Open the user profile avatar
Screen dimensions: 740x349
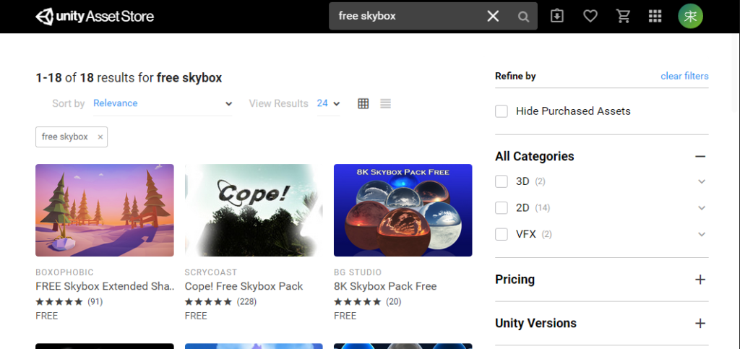[x=690, y=16]
